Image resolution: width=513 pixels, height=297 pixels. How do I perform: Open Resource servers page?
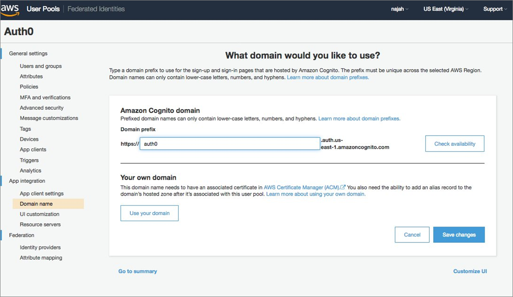tap(40, 224)
